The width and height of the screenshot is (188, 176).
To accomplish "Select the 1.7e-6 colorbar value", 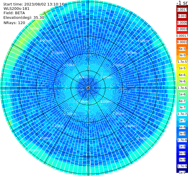I will pos(182,88).
